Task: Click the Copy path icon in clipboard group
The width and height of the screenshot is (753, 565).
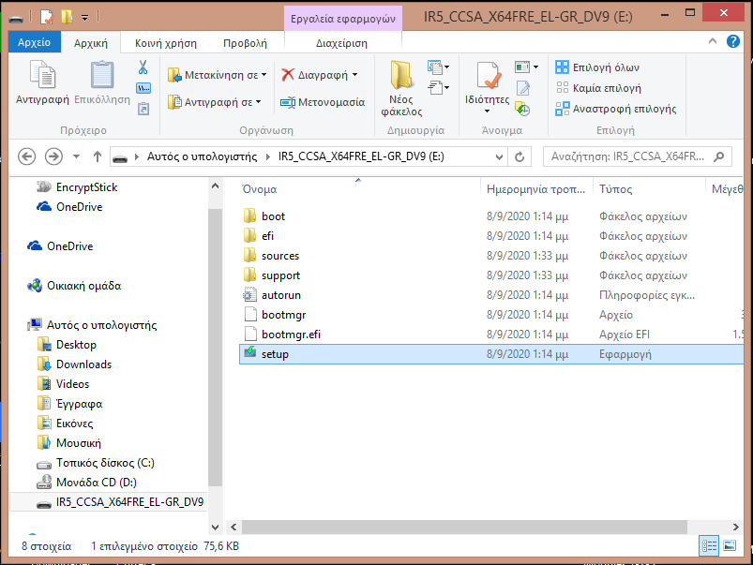Action: click(143, 88)
